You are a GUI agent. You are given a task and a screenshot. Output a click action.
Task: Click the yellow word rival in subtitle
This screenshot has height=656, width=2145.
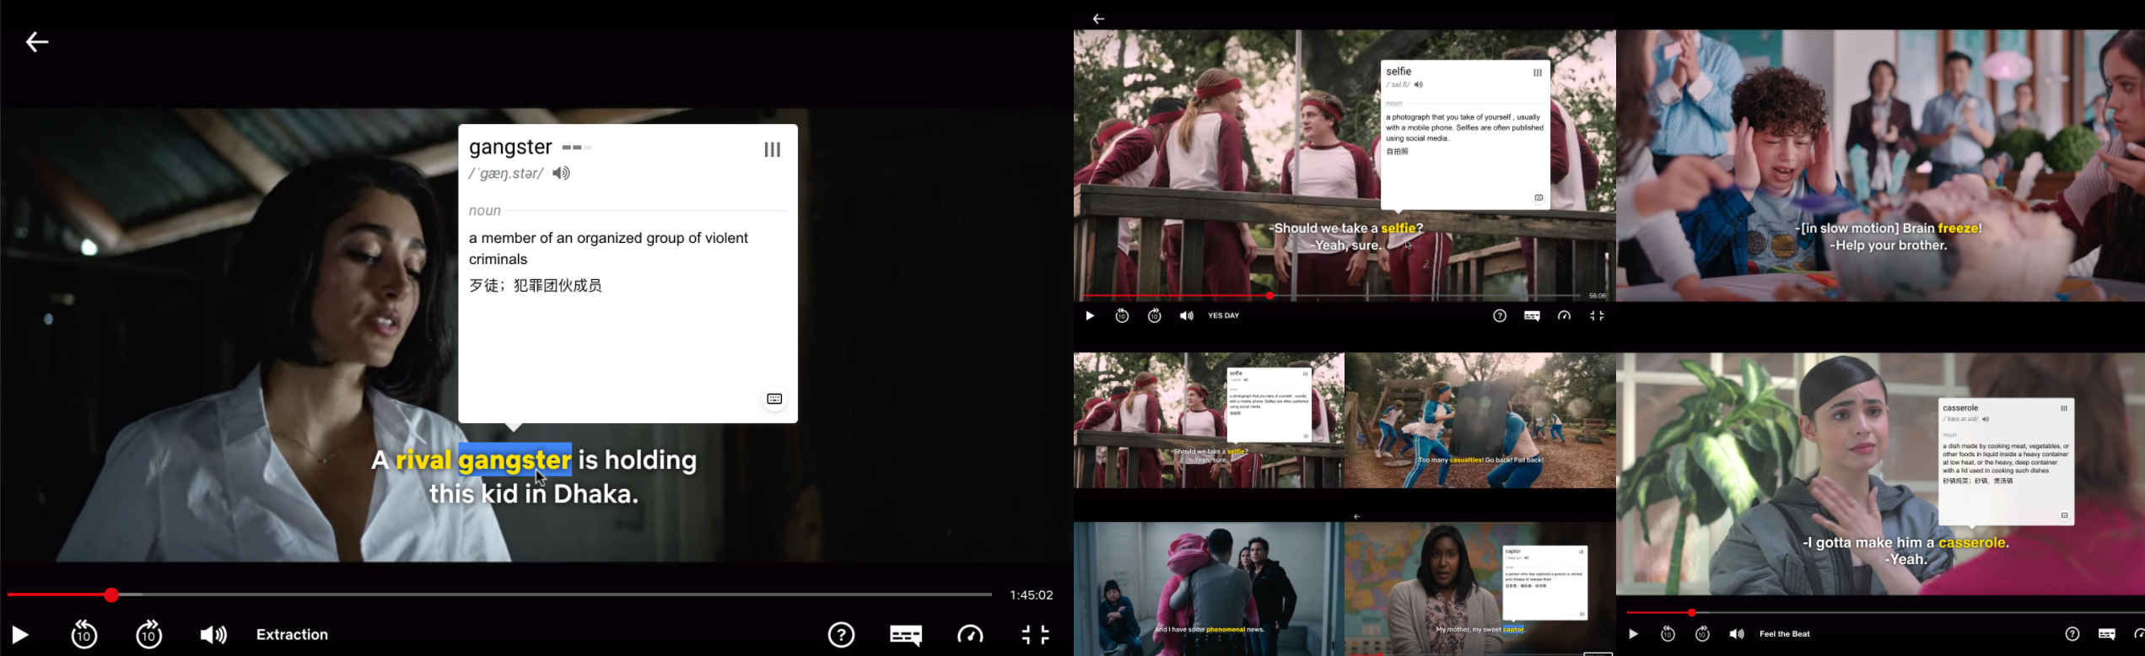tap(423, 460)
